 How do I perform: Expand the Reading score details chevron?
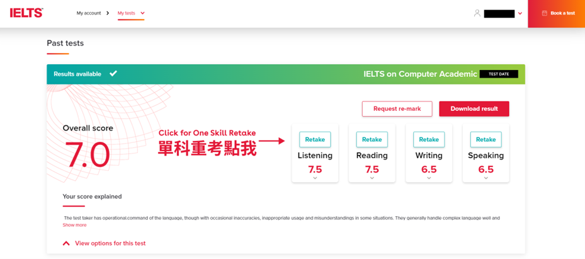click(x=372, y=178)
